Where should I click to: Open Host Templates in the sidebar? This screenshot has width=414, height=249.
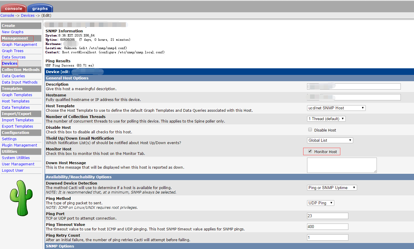click(16, 101)
